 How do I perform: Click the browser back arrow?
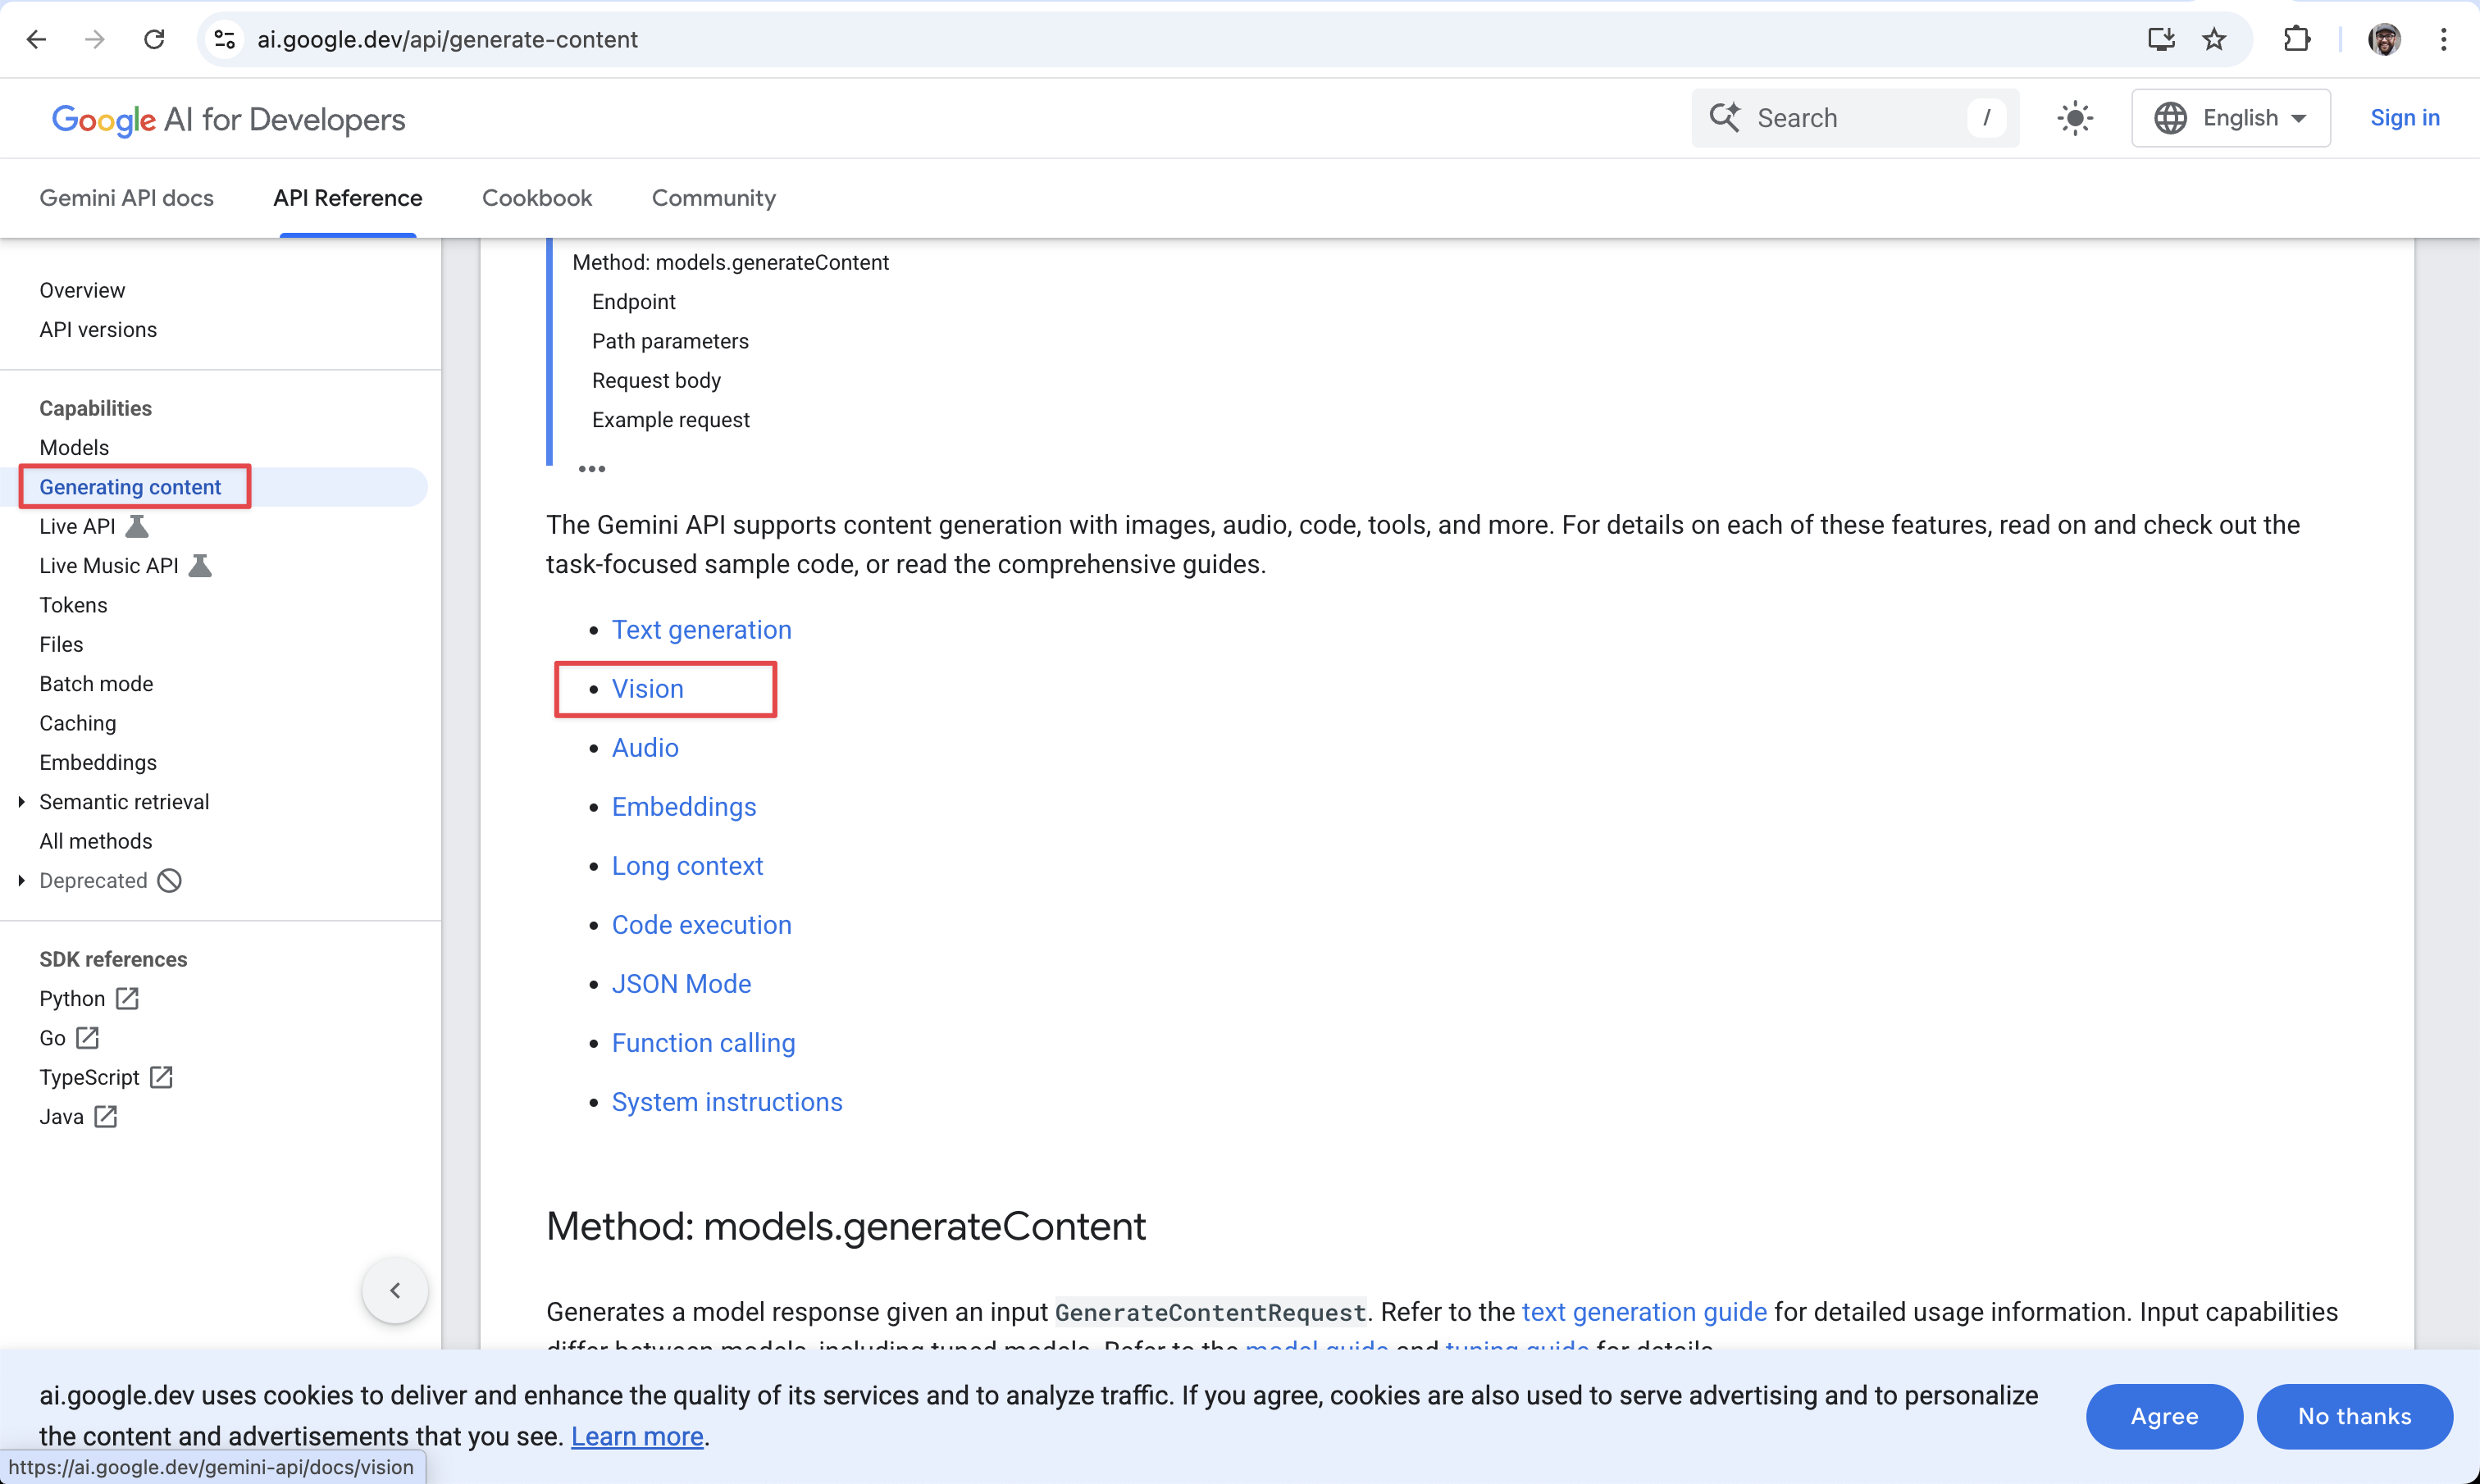[36, 39]
